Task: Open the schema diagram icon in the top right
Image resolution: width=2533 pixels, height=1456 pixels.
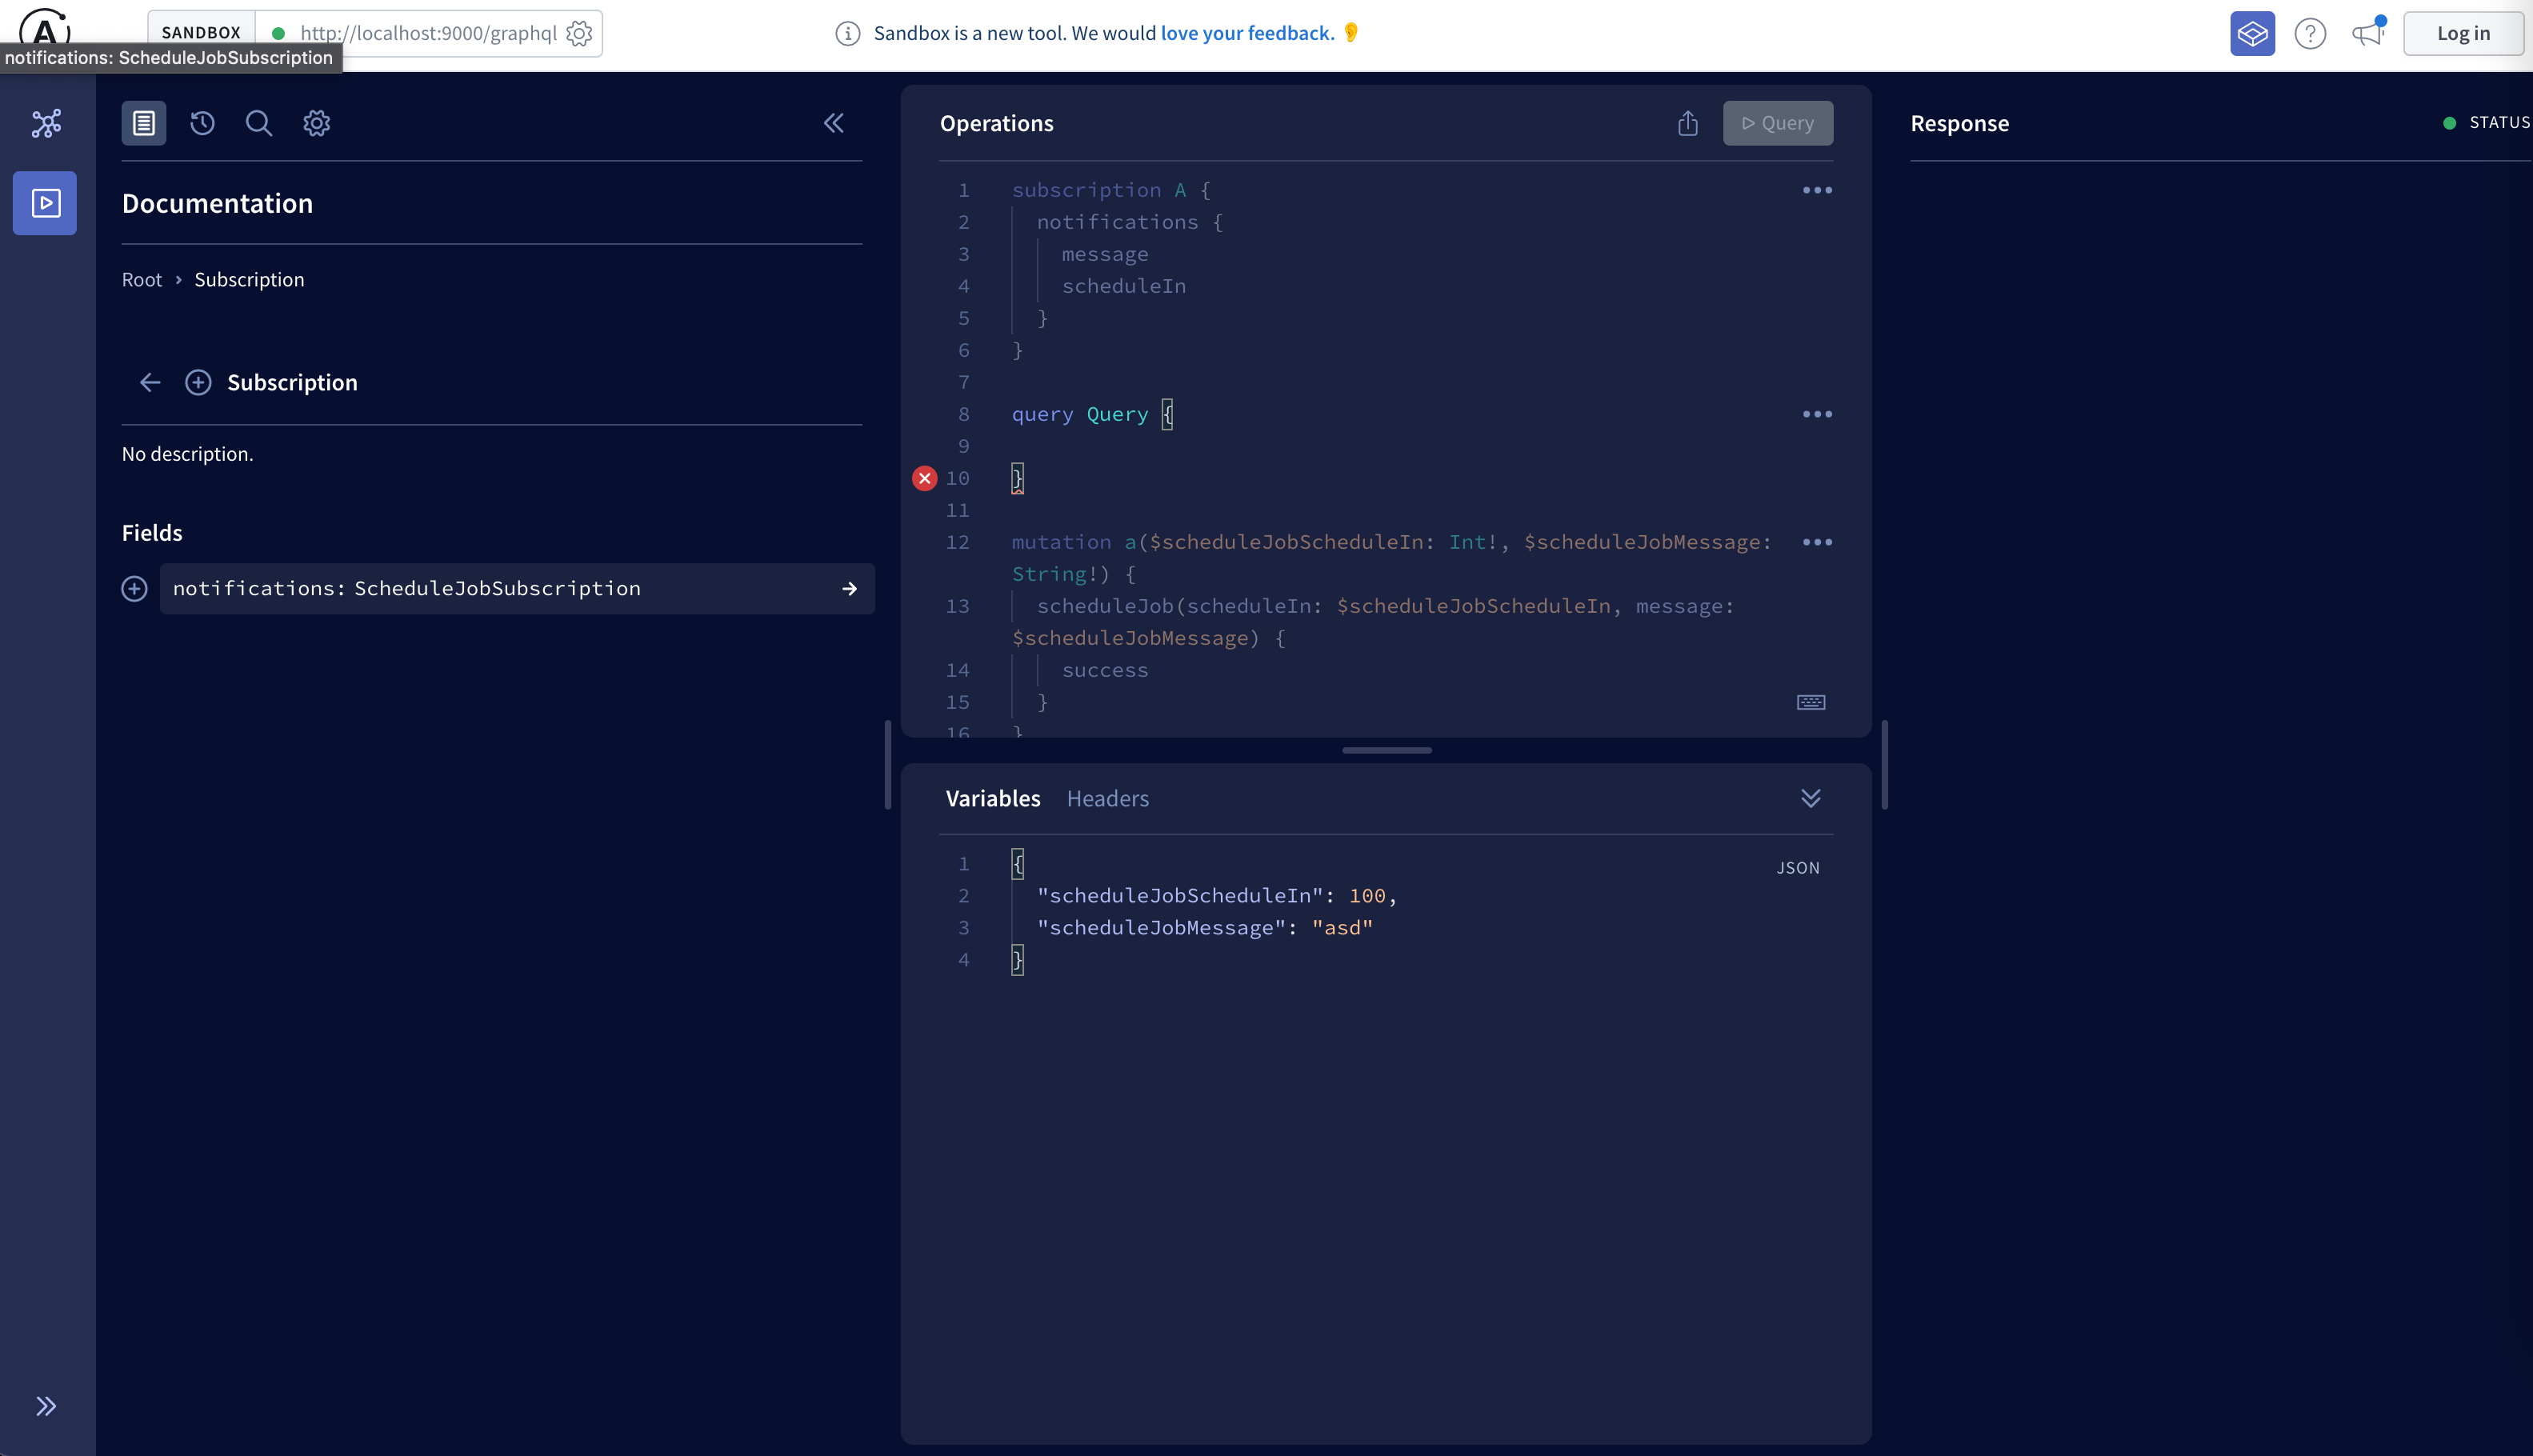Action: pos(2252,32)
